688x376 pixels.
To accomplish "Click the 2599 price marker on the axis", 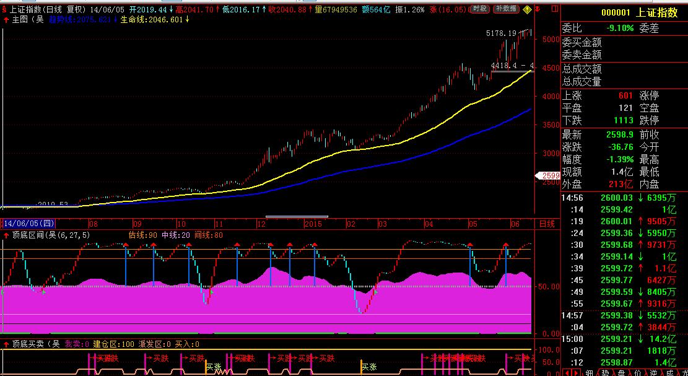I will [547, 176].
